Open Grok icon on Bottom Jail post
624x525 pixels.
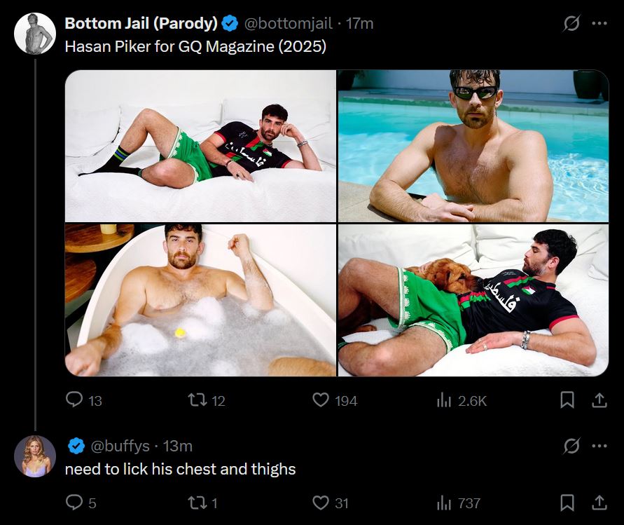coord(571,24)
